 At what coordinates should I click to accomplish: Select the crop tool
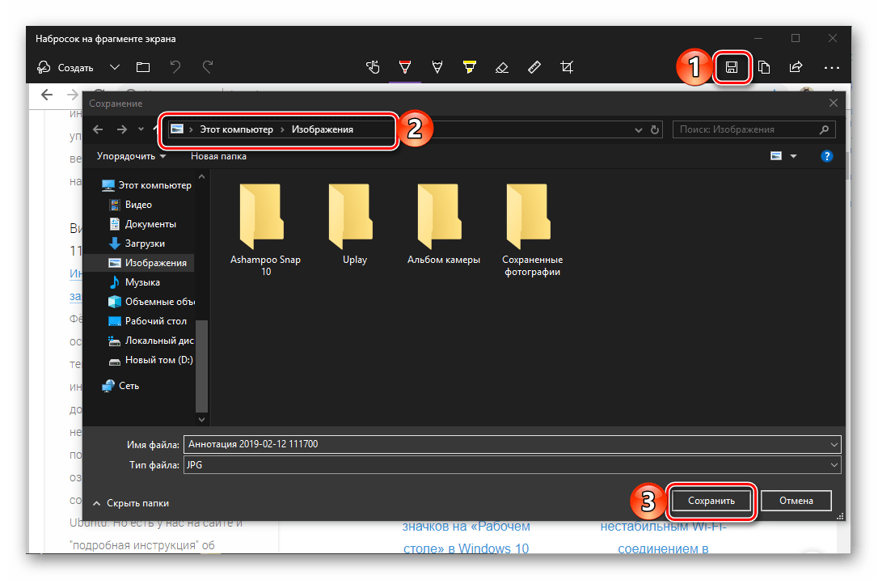coord(568,67)
